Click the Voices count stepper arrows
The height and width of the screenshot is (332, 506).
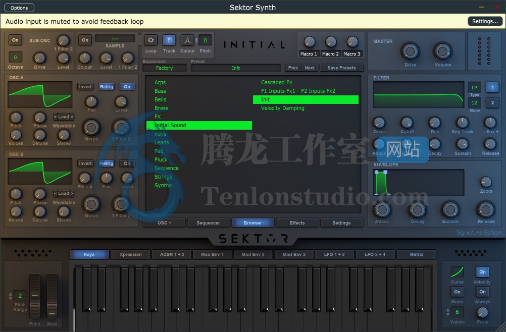pyautogui.click(x=448, y=312)
